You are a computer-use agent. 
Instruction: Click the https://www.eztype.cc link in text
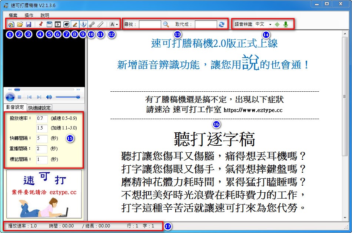point(253,110)
